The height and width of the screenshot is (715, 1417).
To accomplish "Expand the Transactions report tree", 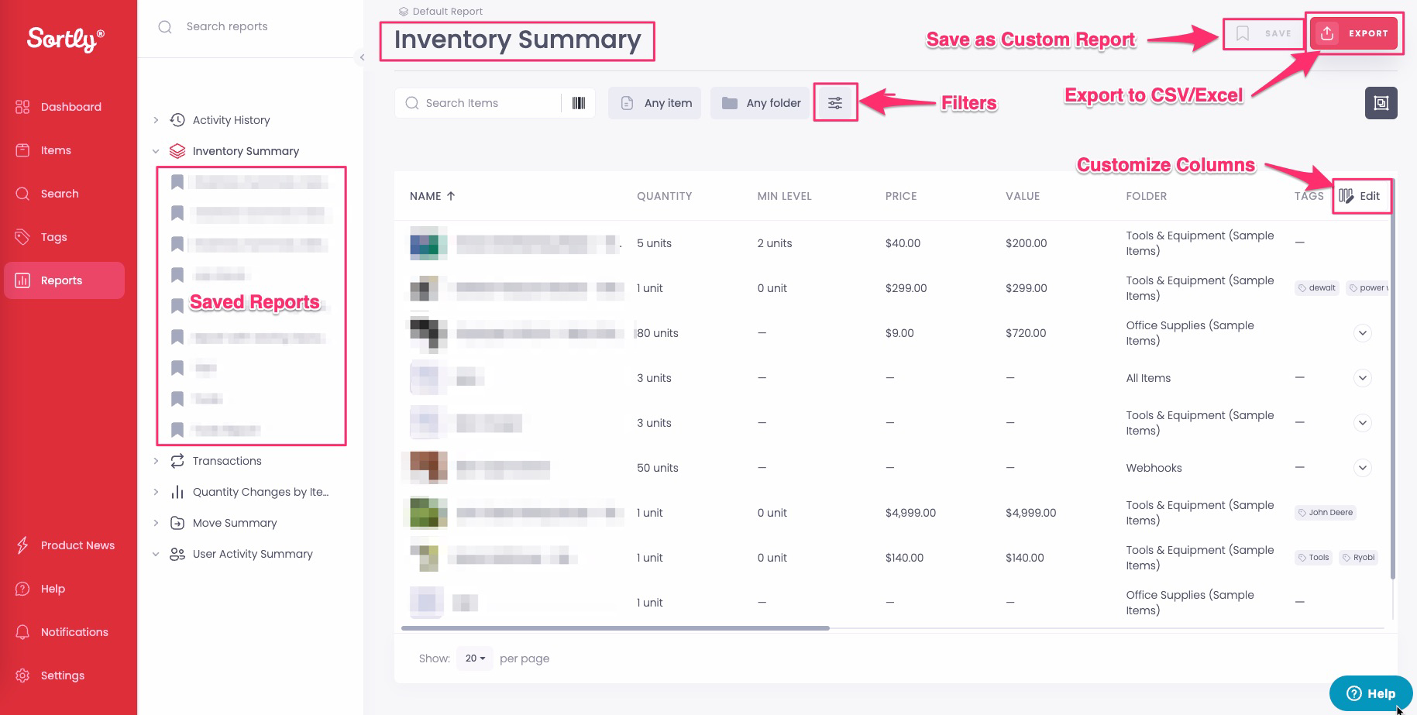I will pyautogui.click(x=156, y=461).
